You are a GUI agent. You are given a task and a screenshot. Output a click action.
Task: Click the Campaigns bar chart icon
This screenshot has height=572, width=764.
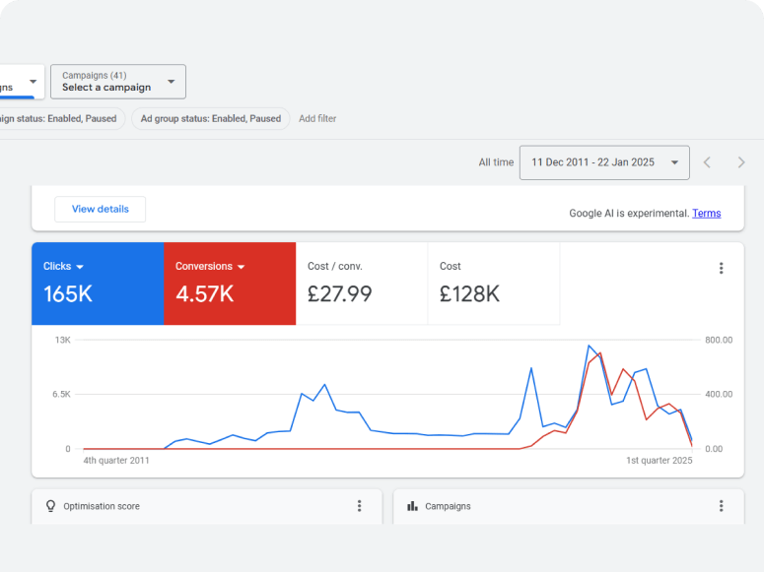(412, 506)
